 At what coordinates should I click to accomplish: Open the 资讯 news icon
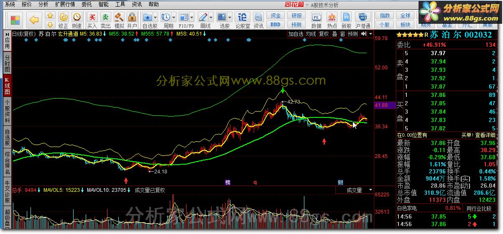point(258,20)
